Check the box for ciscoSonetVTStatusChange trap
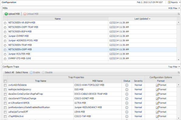The image size is (181, 120). [x=5, y=99]
